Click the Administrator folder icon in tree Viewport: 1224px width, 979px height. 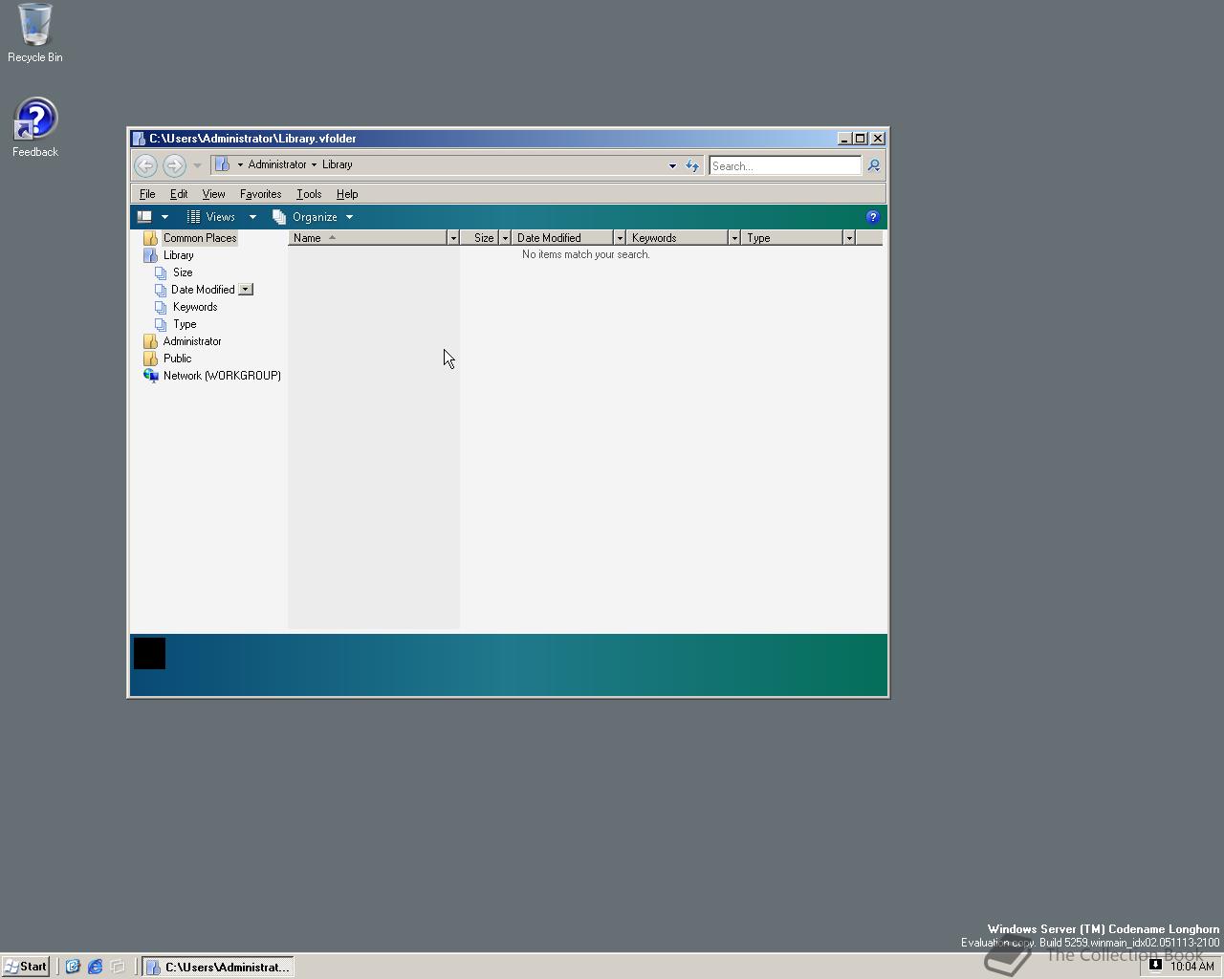click(150, 341)
